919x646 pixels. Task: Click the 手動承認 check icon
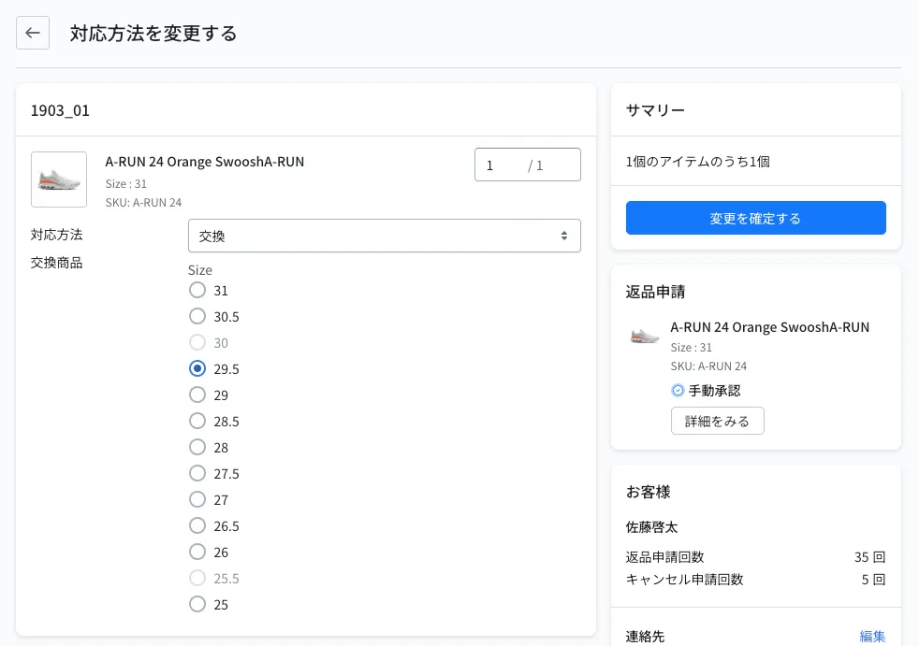[678, 391]
